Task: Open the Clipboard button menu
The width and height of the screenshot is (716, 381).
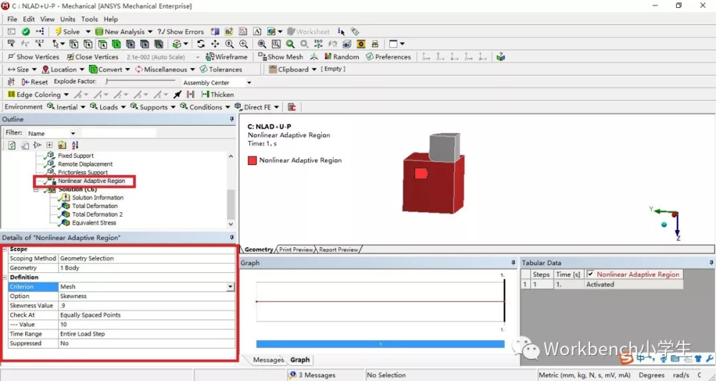Action: 292,70
